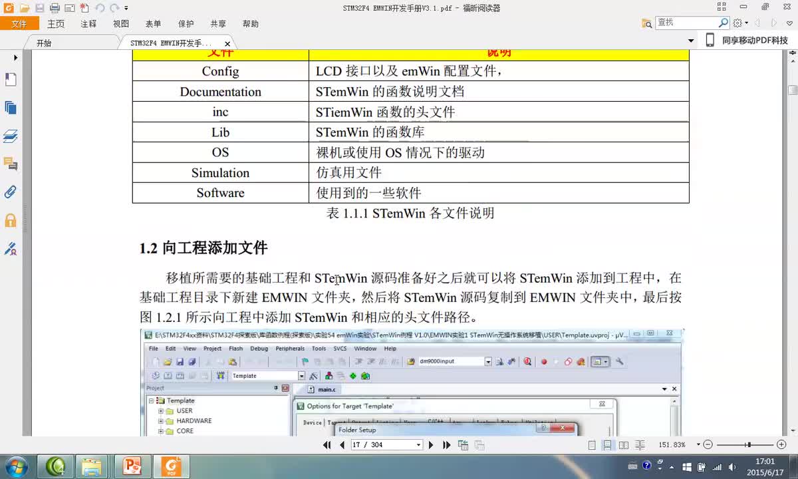Go to the last page
This screenshot has width=798, height=479.
tap(446, 445)
